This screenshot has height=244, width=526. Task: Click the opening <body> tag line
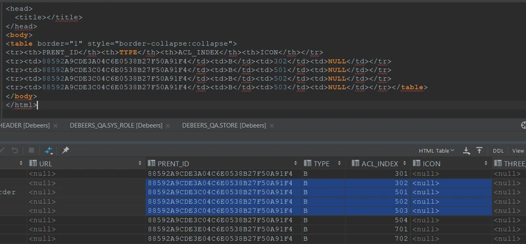click(19, 35)
